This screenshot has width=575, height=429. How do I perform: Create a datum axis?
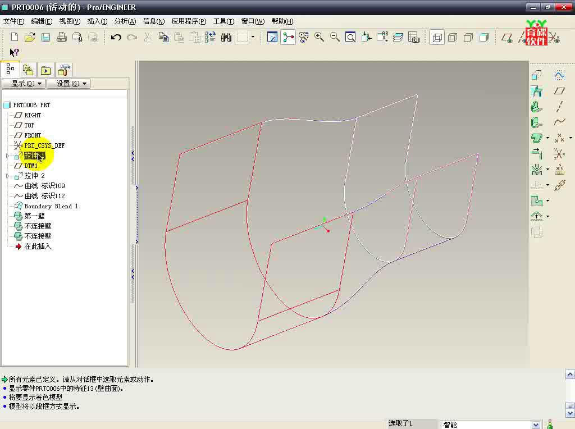[x=559, y=106]
